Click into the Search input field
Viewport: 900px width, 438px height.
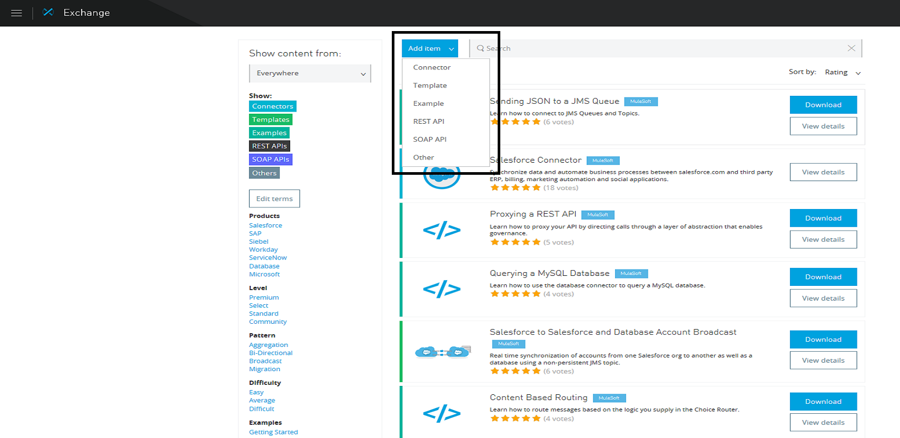666,48
